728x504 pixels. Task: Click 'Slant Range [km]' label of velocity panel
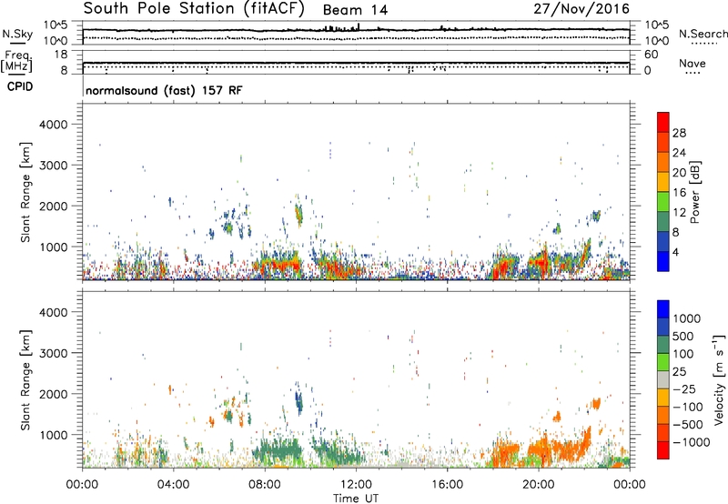(25, 380)
